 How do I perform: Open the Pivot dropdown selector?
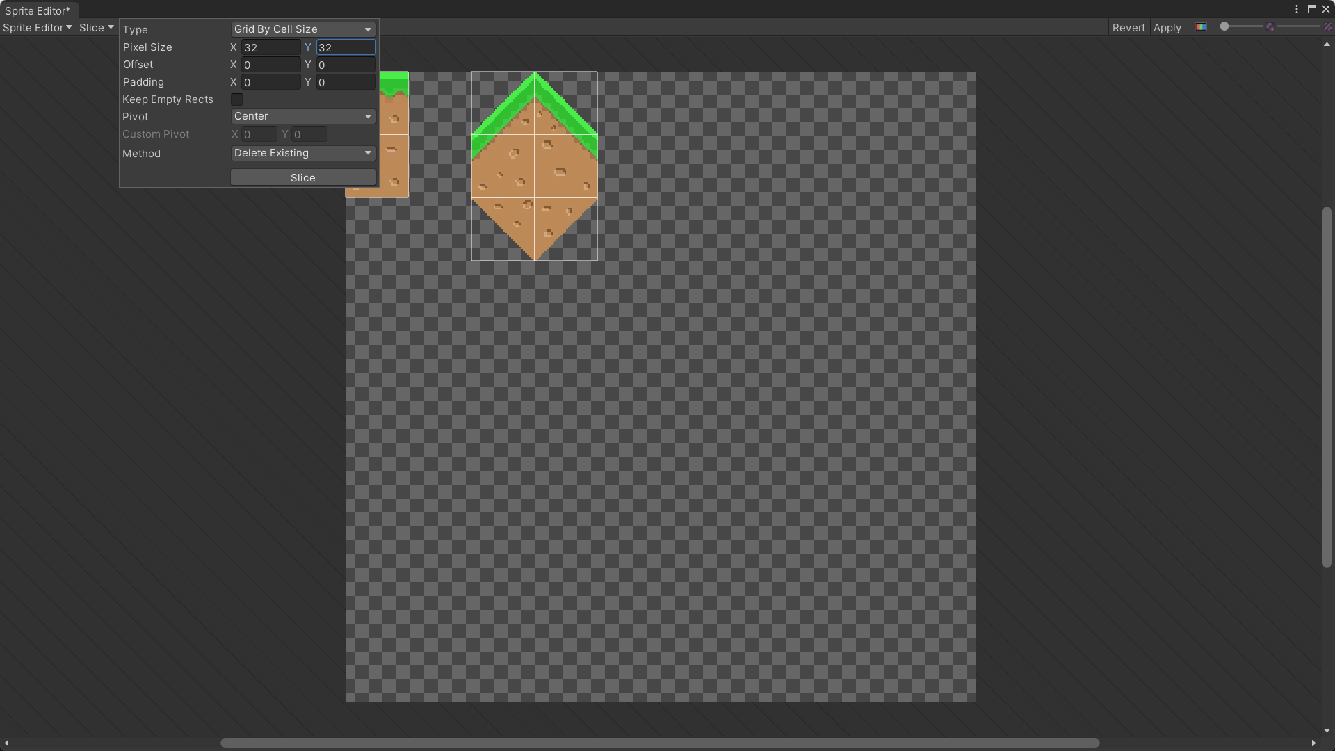click(301, 116)
